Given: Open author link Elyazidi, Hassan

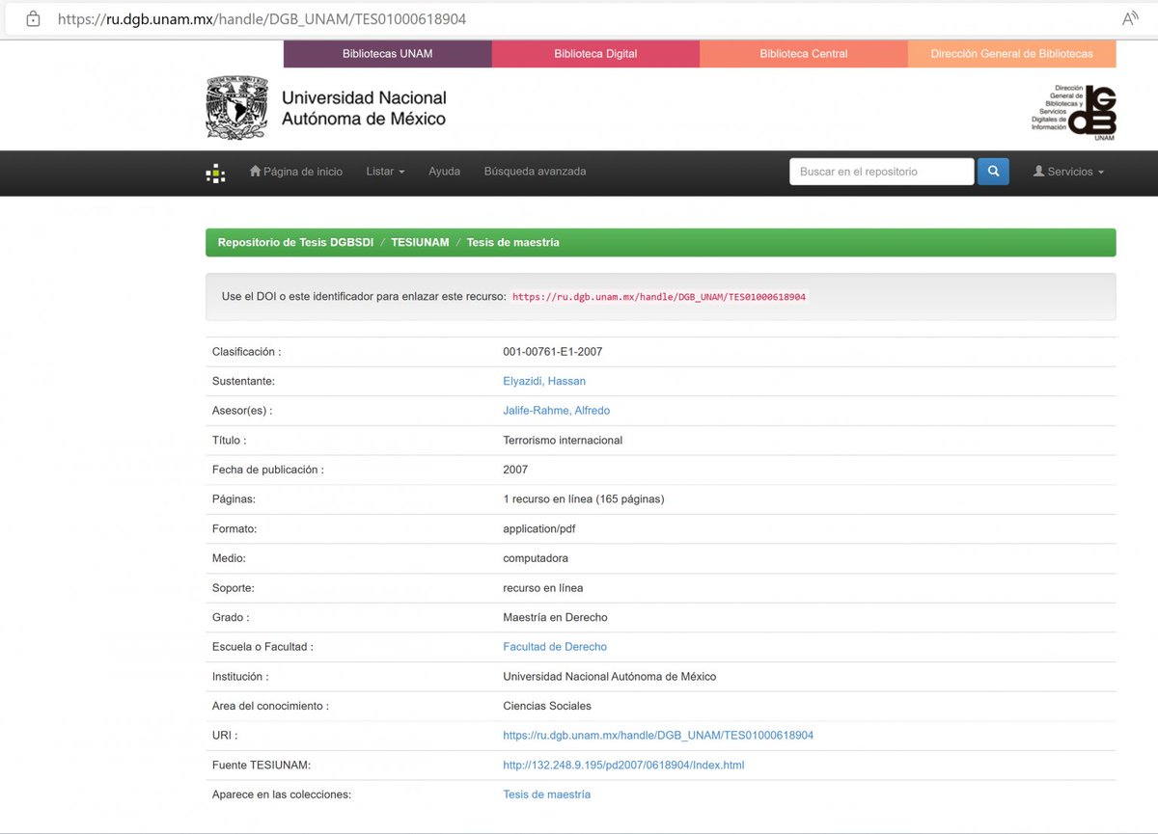Looking at the screenshot, I should (544, 381).
